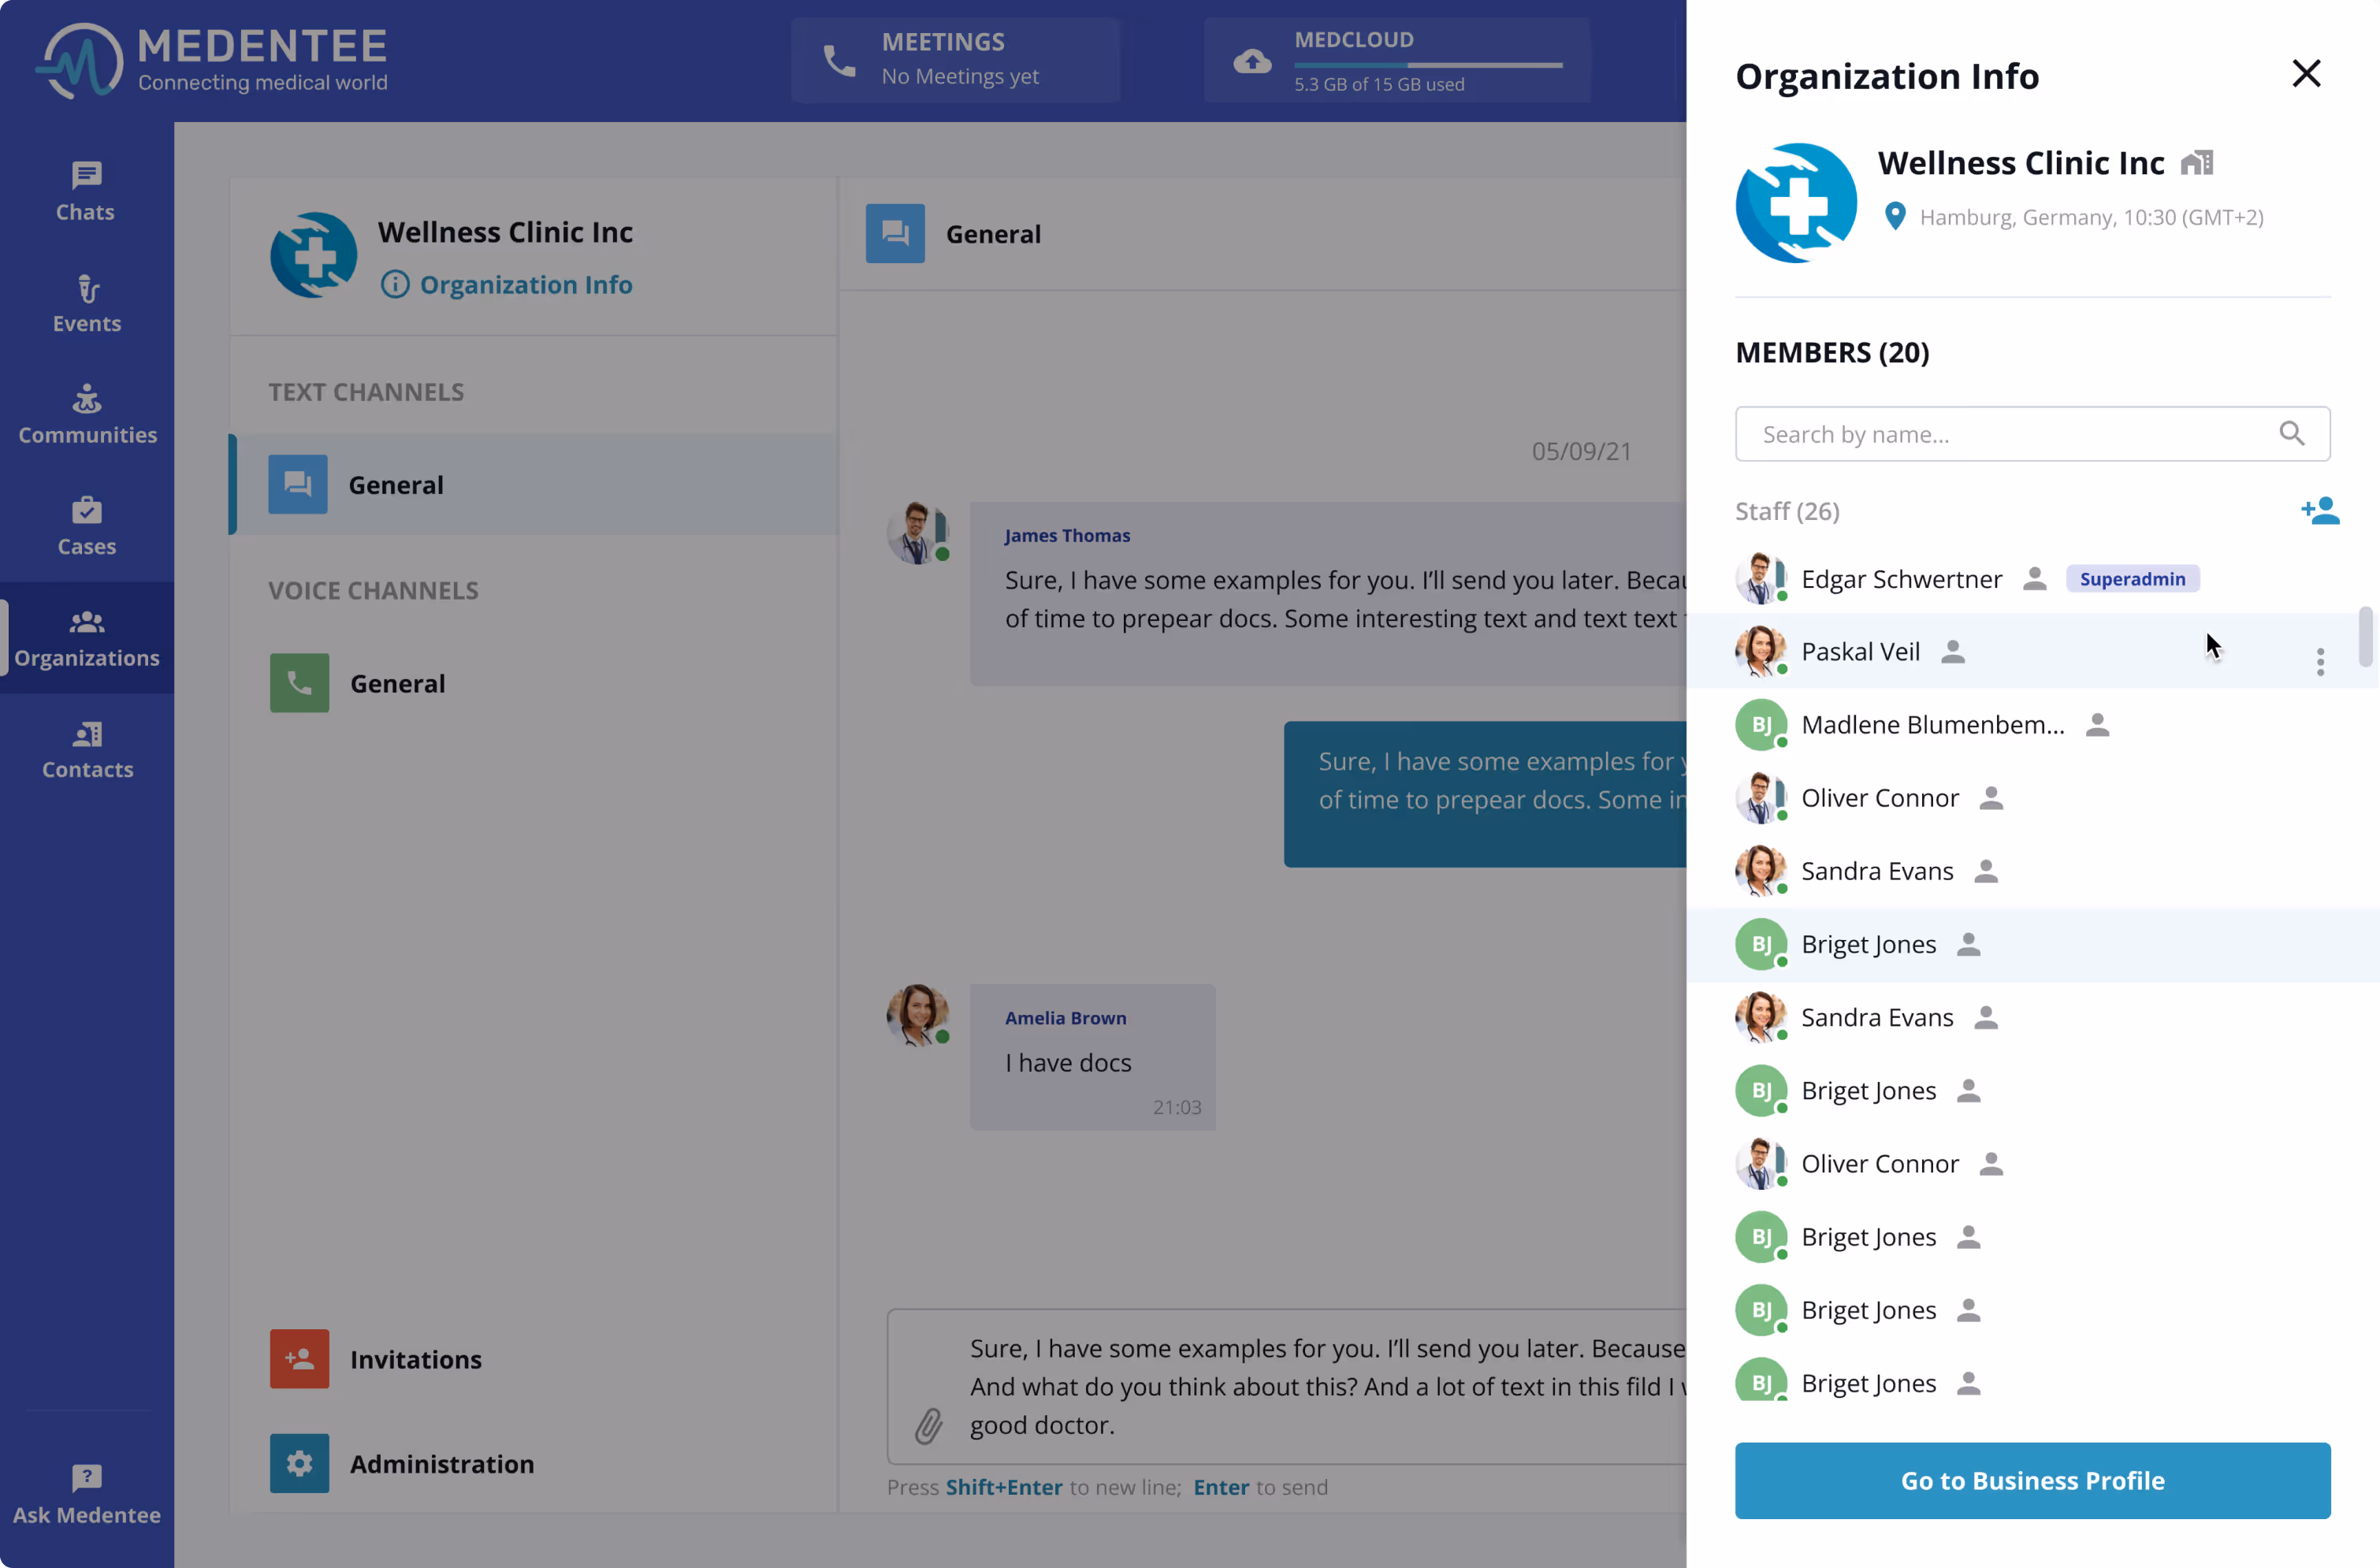Image resolution: width=2380 pixels, height=1568 pixels.
Task: Open Contacts in the sidebar
Action: [86, 749]
